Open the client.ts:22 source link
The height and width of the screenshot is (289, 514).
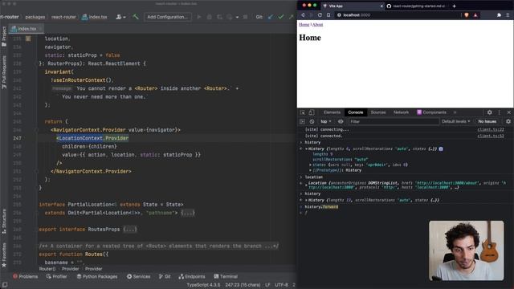tap(491, 130)
